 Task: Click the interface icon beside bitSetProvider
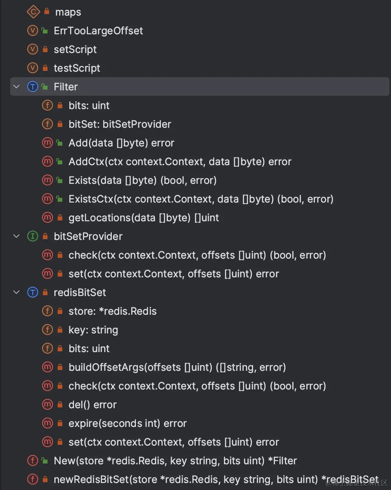[33, 236]
